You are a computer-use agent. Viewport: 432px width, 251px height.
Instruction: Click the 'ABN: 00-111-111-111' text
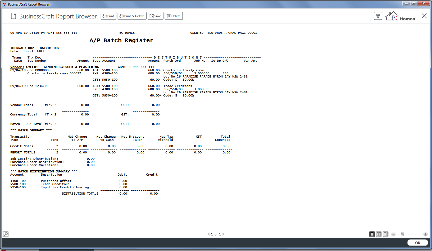[136, 67]
